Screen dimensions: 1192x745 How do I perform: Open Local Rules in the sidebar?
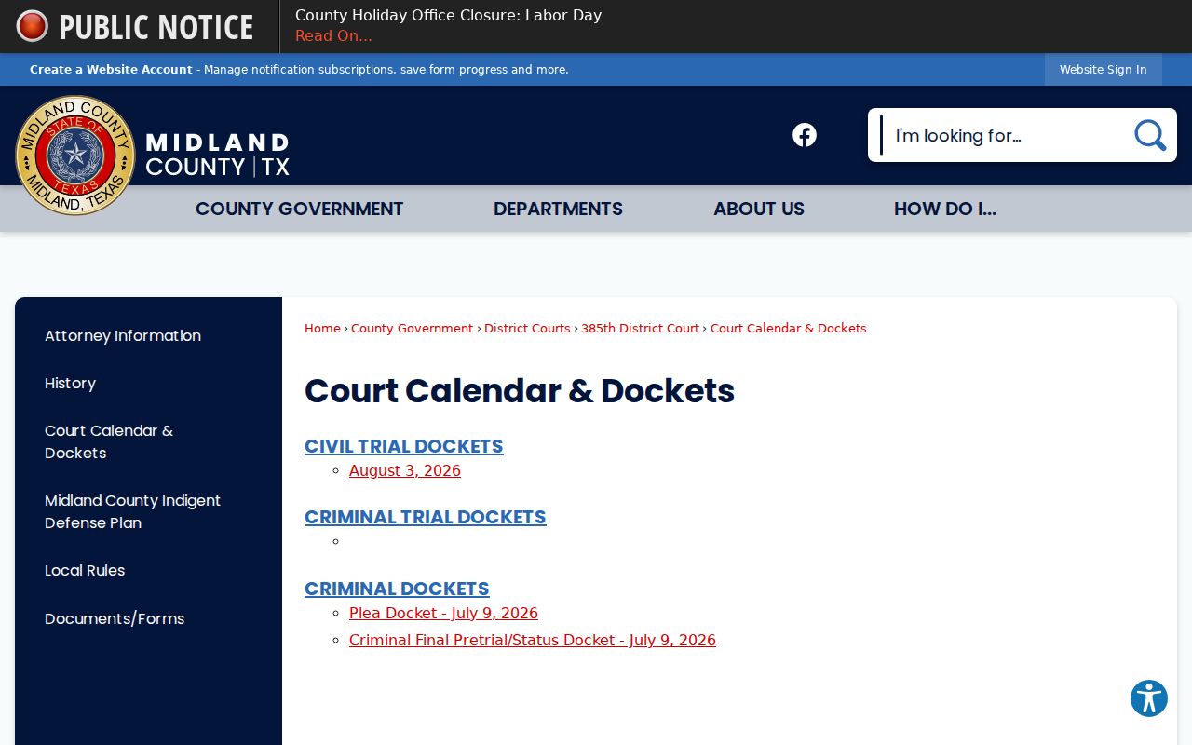pos(85,570)
